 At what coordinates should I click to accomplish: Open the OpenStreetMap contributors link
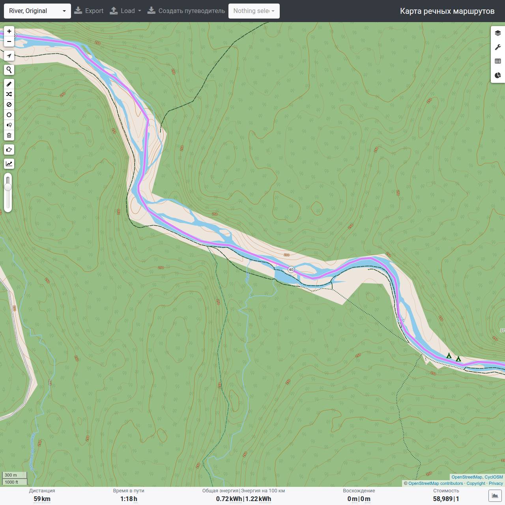tap(436, 483)
